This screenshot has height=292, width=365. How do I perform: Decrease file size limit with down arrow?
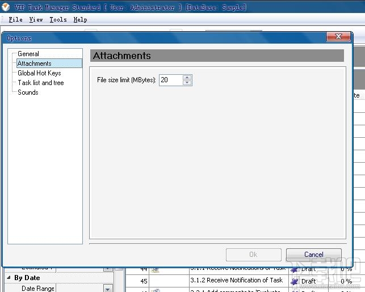tap(187, 83)
